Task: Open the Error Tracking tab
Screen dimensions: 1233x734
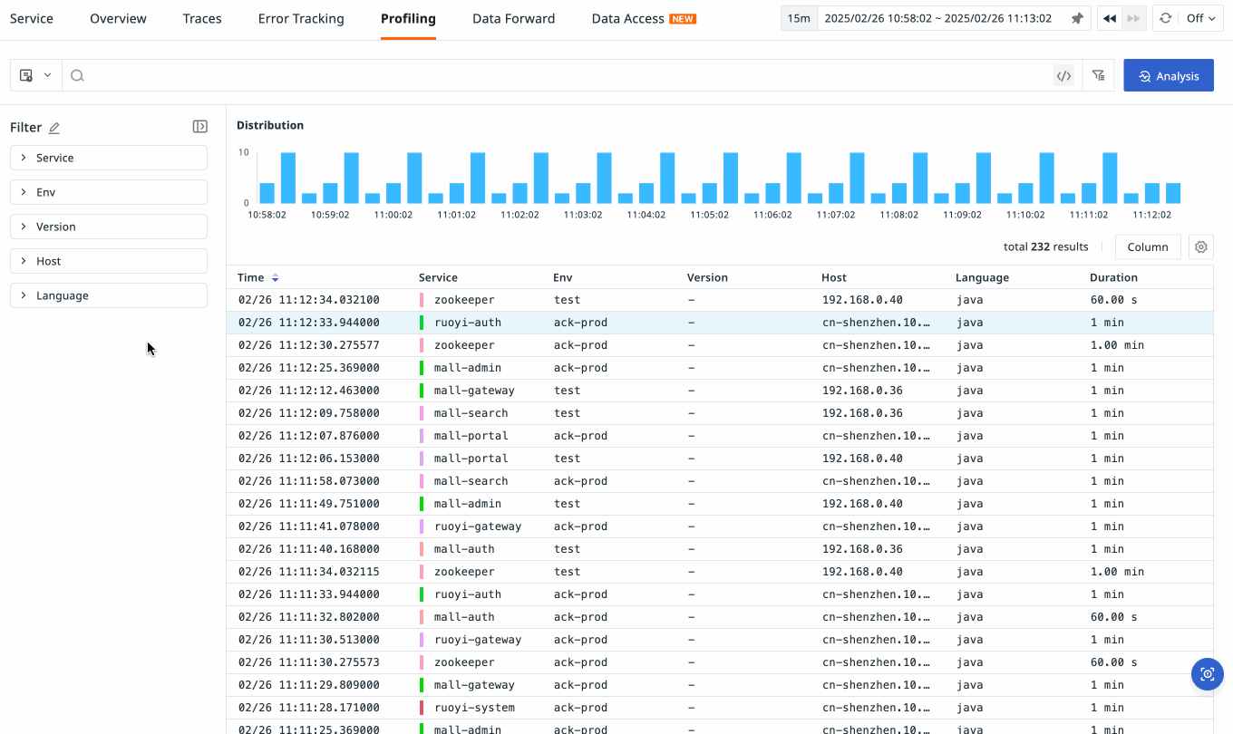Action: coord(301,18)
